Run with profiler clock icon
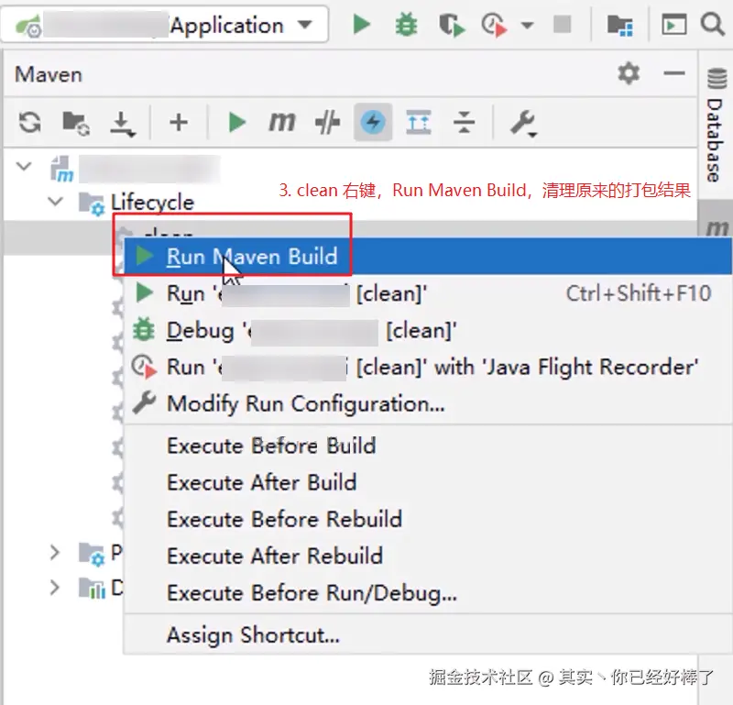 [495, 26]
